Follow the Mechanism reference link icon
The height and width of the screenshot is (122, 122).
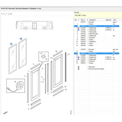pos(79,67)
